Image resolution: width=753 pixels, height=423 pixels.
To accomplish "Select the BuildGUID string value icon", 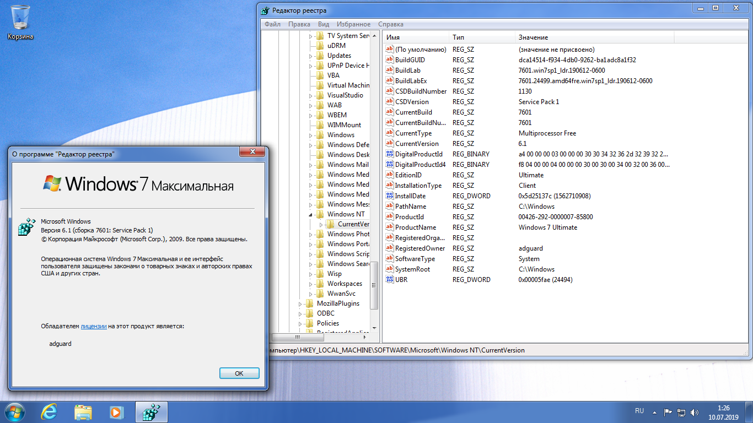I will [389, 59].
